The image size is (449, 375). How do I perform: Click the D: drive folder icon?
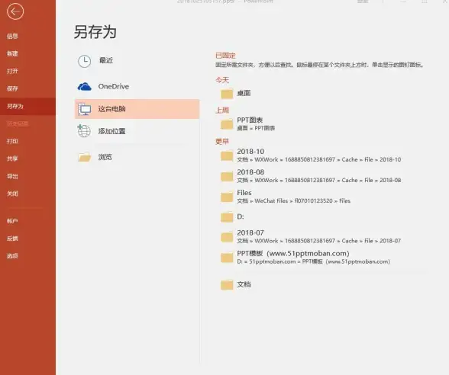tap(227, 217)
